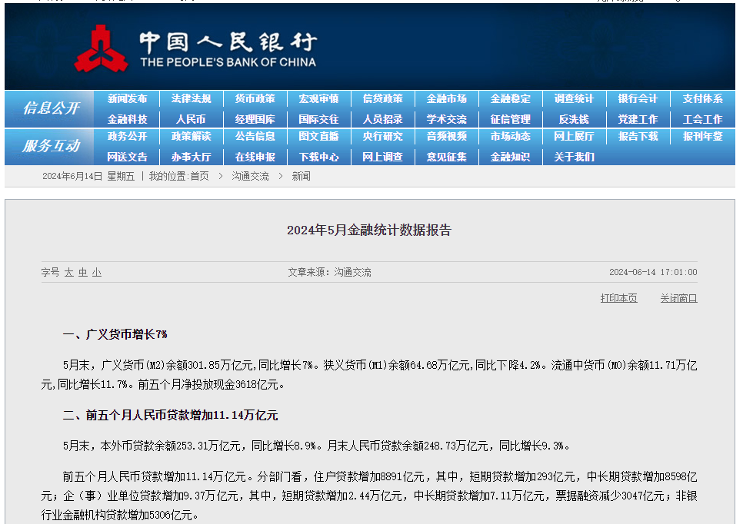
Task: Open the 报告下载 menu item
Action: pyautogui.click(x=638, y=137)
